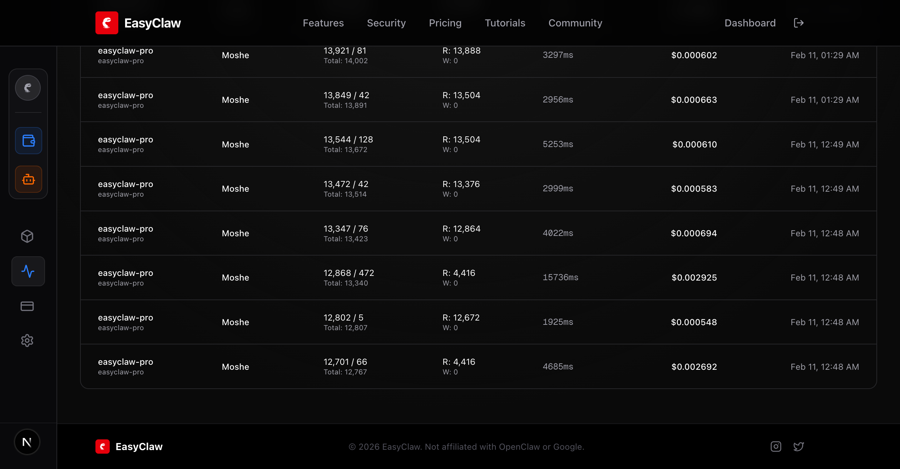Screen dimensions: 900x469
Task: Open the credit card icon in the sidebar
Action: [x=27, y=306]
